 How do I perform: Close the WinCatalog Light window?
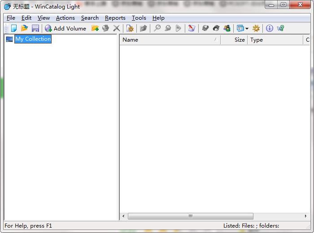(x=300, y=5)
